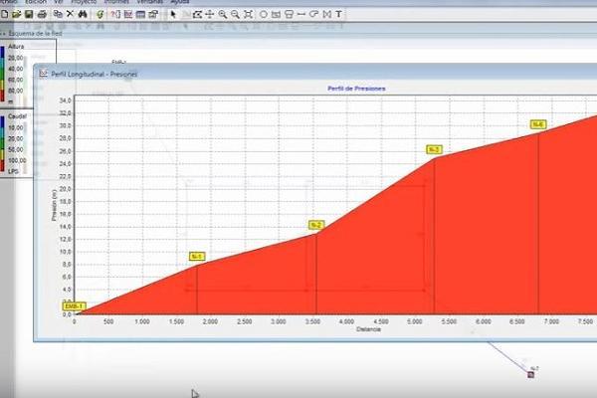This screenshot has height=398, width=597.
Task: Print the current view with the printer icon
Action: click(x=43, y=15)
